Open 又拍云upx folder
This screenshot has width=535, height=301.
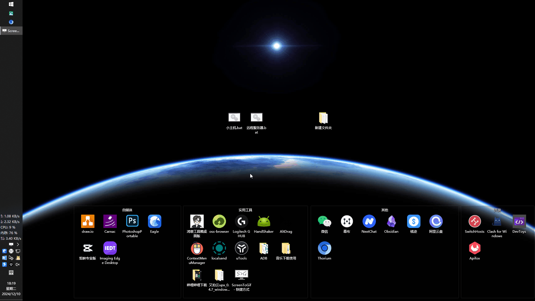point(219,280)
